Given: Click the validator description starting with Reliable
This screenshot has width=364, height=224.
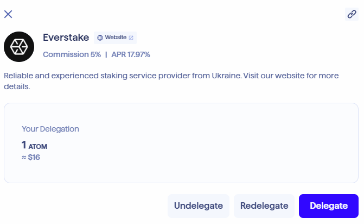Looking at the screenshot, I should tap(108, 76).
